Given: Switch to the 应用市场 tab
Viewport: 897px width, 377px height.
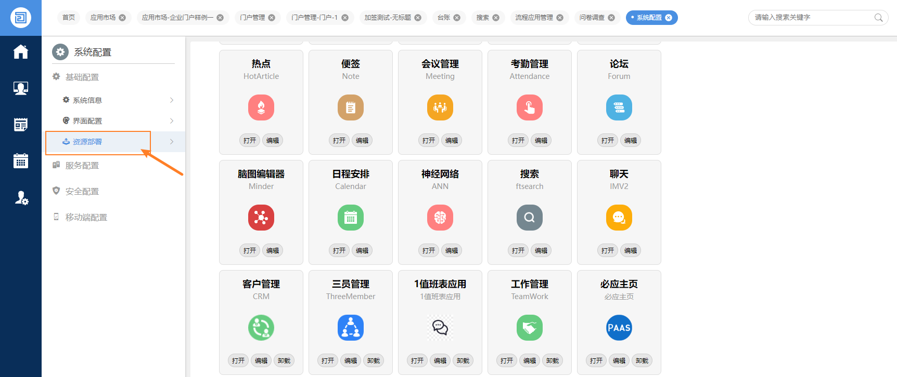Looking at the screenshot, I should point(103,18).
